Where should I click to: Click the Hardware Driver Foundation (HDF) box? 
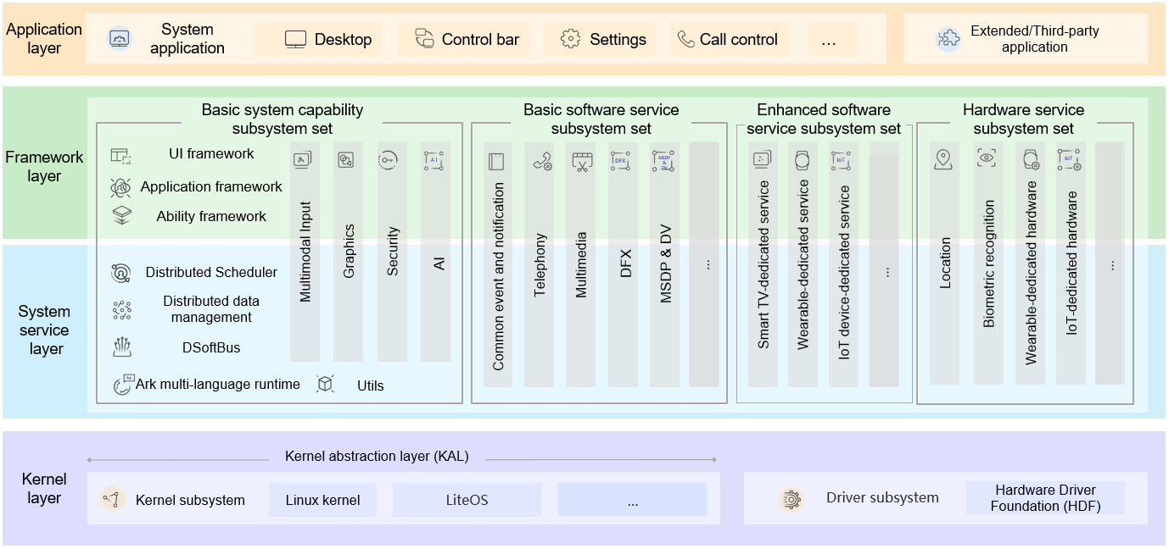click(1045, 498)
